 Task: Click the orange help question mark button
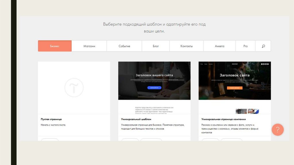pyautogui.click(x=278, y=130)
